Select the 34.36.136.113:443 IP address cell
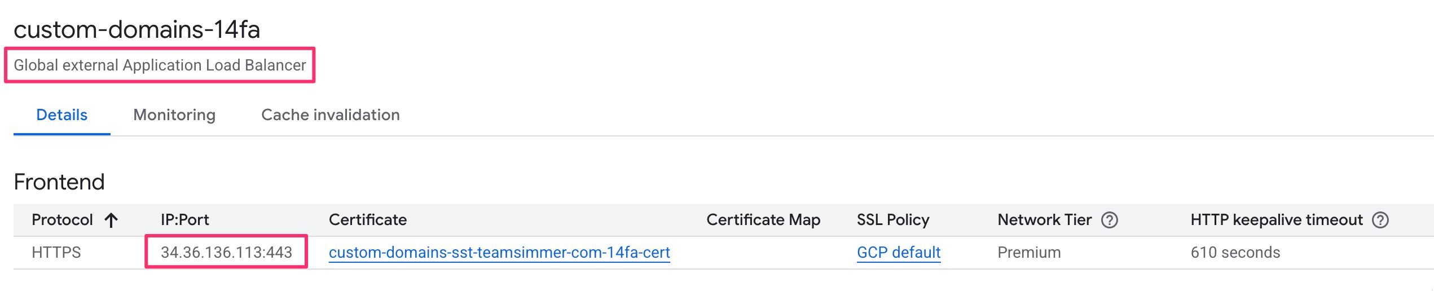The image size is (1434, 291). (x=226, y=253)
